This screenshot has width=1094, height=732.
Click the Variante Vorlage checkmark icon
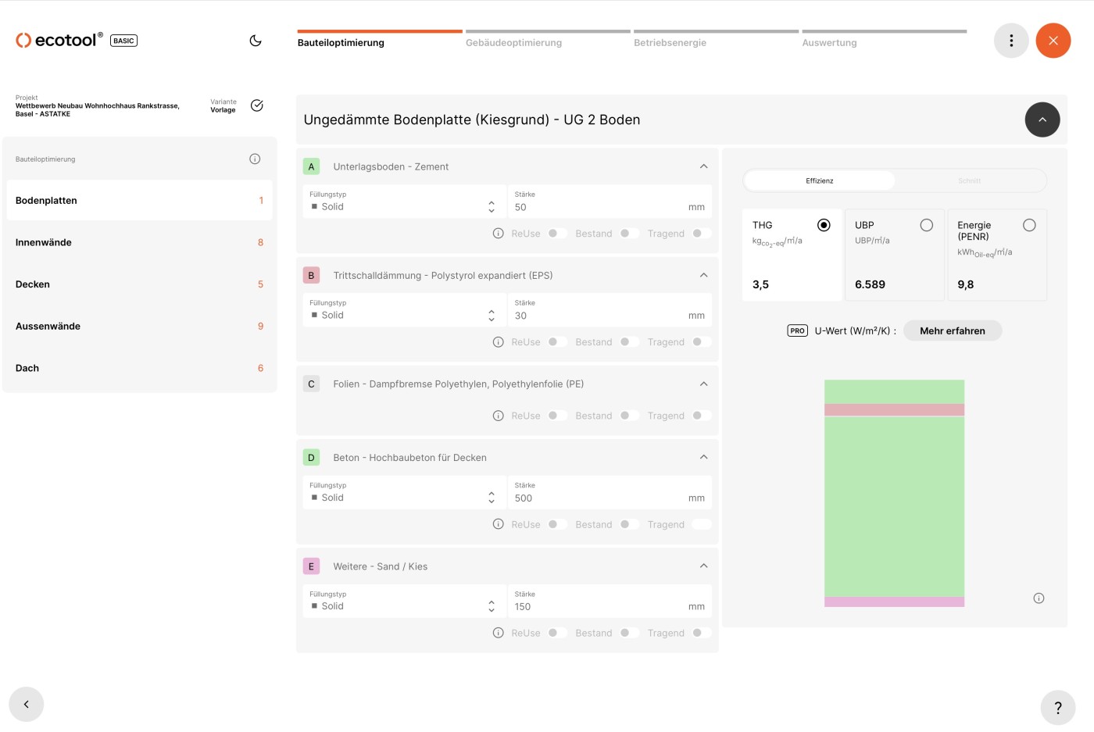point(257,105)
